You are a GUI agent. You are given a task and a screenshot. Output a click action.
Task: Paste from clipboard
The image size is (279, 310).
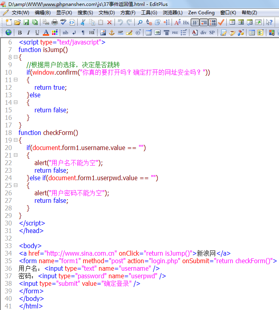click(101, 22)
